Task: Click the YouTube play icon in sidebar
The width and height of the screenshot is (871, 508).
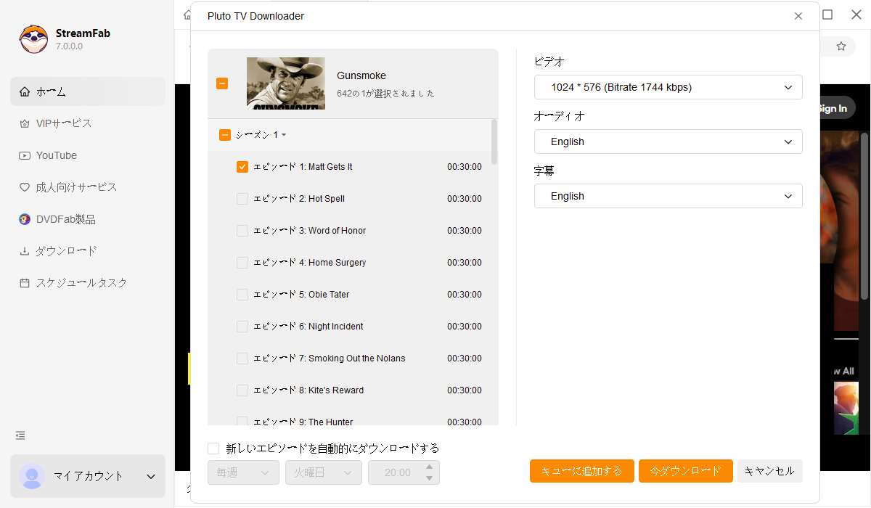Action: tap(25, 155)
